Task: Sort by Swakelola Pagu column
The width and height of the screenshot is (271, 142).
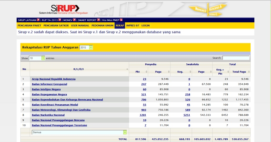Action: 211,72
